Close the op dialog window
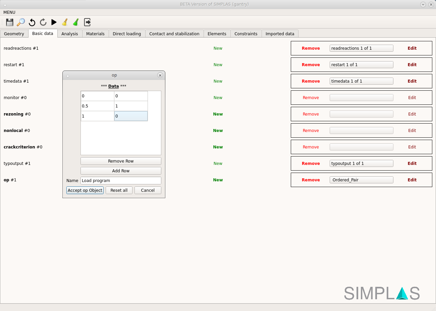This screenshot has height=311, width=436. [x=160, y=75]
